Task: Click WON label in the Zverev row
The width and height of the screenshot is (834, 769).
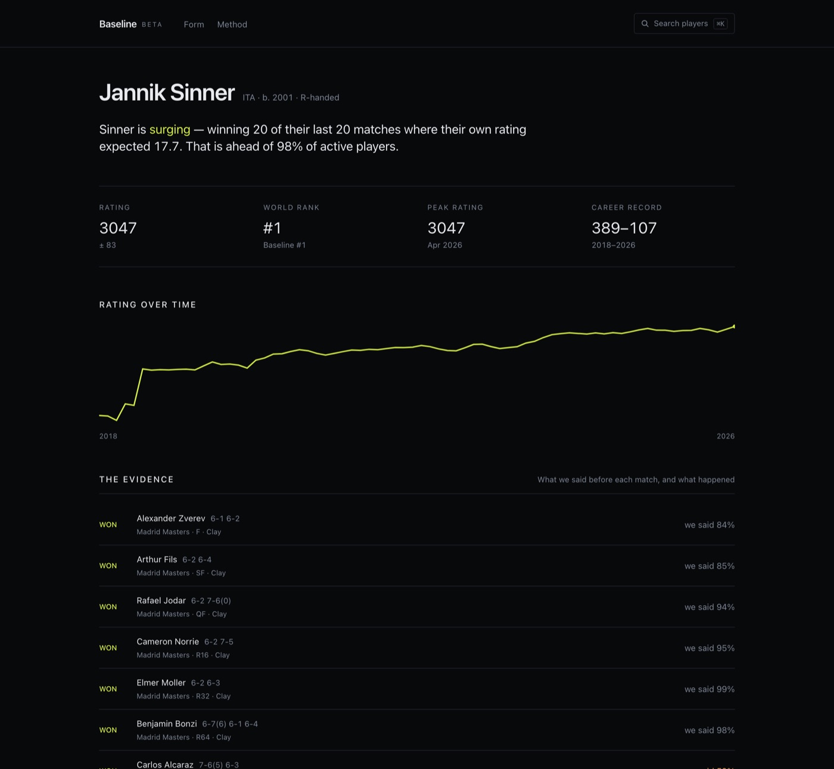Action: pos(108,525)
